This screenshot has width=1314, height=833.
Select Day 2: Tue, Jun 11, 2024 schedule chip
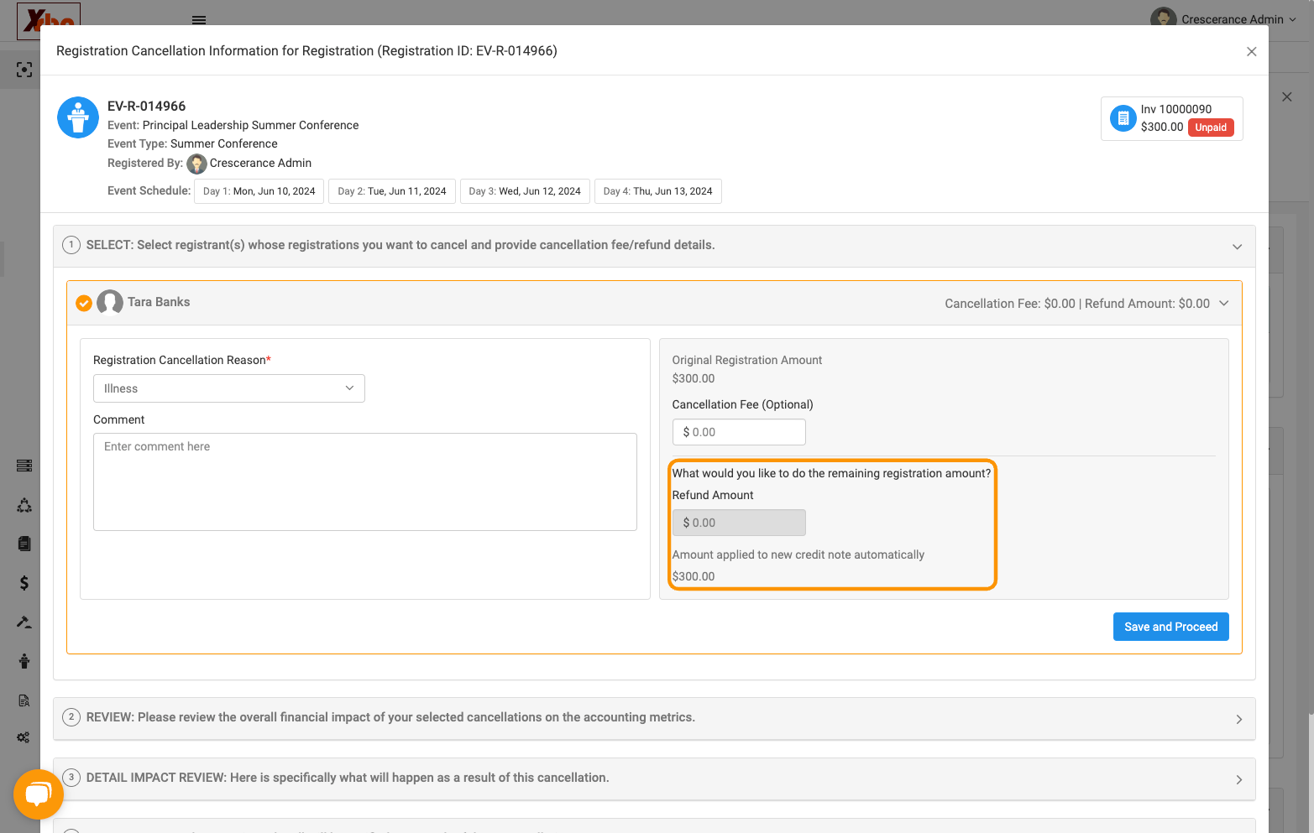pyautogui.click(x=392, y=191)
